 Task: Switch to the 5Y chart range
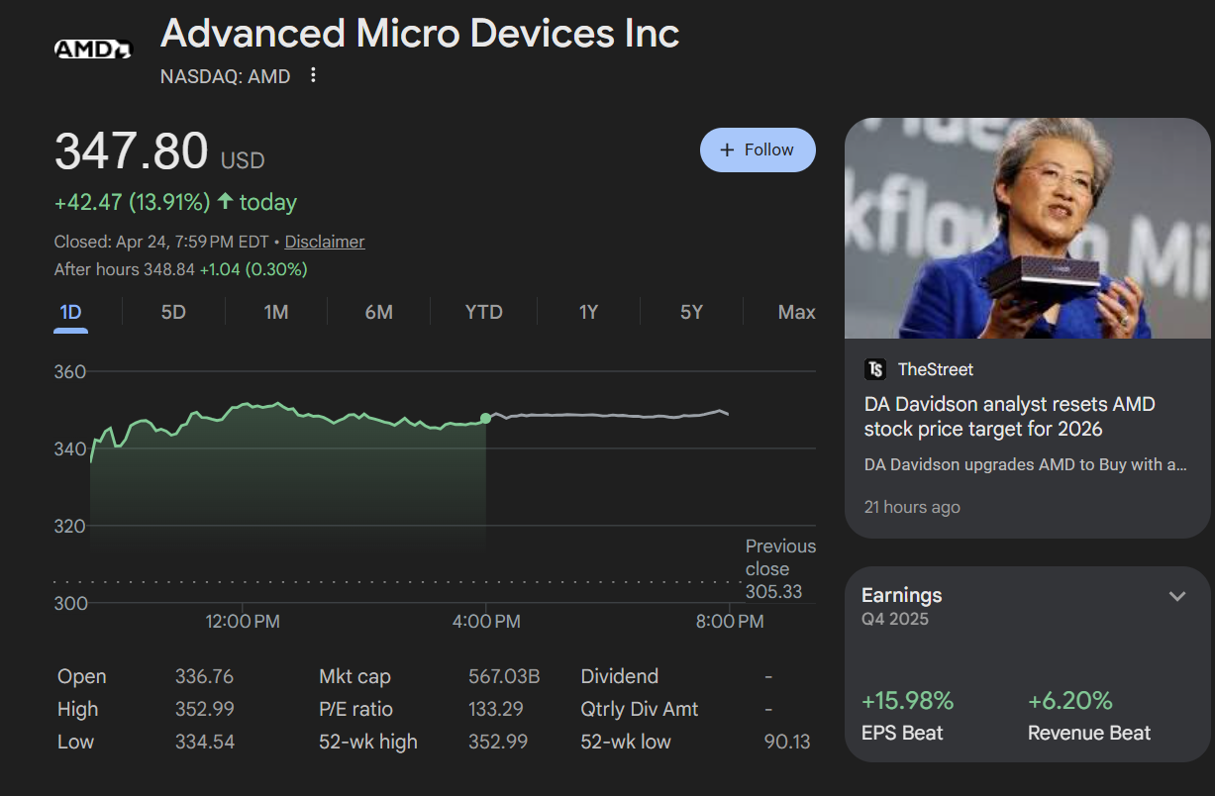pyautogui.click(x=691, y=312)
